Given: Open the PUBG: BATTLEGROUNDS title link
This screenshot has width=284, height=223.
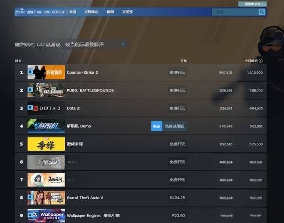Looking at the screenshot, I should (x=90, y=90).
